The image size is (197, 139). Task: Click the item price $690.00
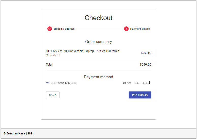coord(146,53)
